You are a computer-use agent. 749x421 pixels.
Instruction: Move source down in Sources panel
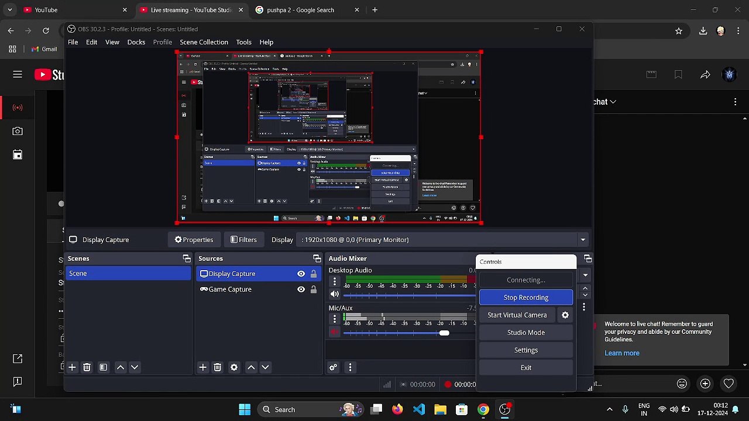pyautogui.click(x=265, y=367)
